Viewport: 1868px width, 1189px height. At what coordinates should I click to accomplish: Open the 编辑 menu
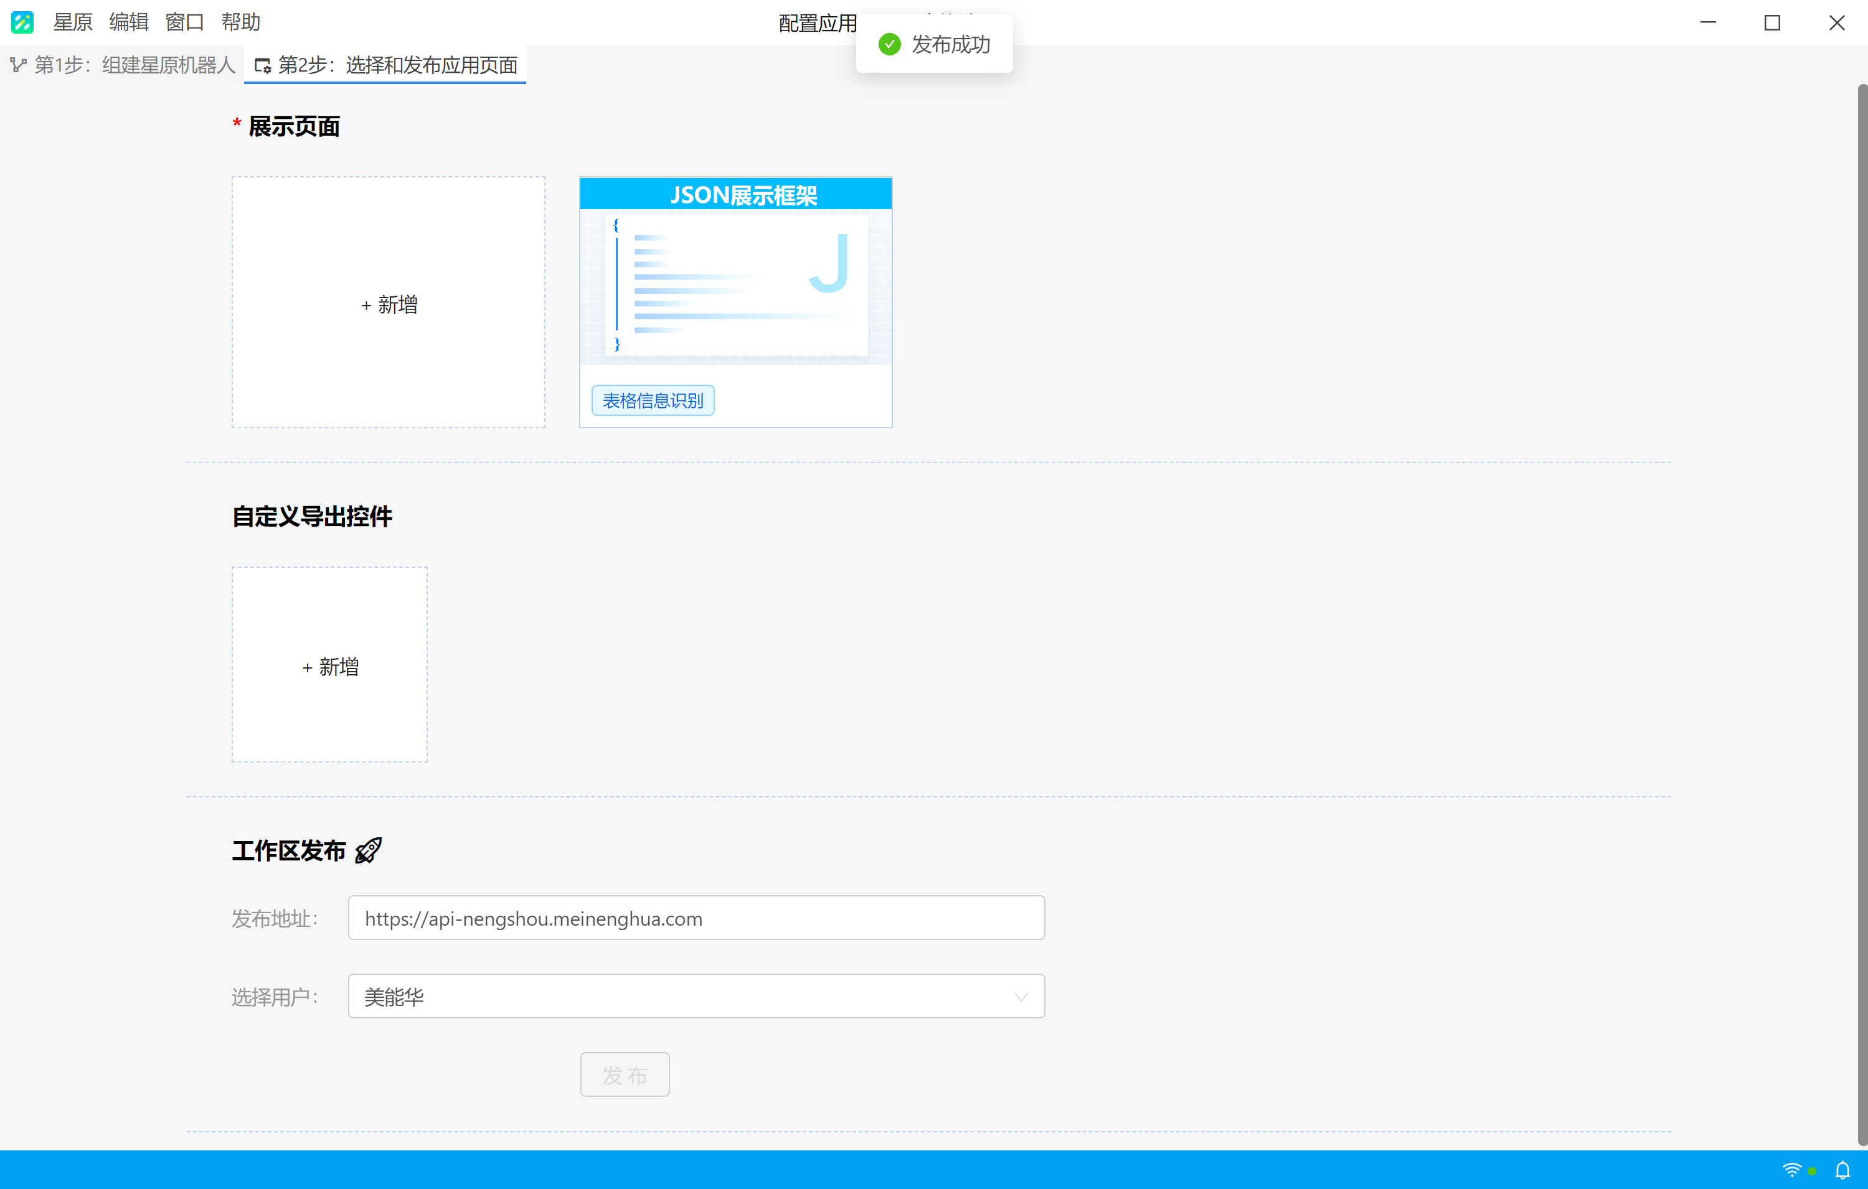pyautogui.click(x=129, y=22)
